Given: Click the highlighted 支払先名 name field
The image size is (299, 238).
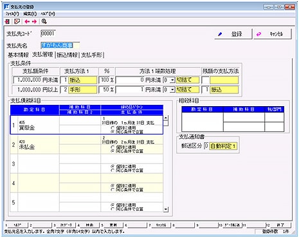Looking at the screenshot, I should (x=60, y=45).
